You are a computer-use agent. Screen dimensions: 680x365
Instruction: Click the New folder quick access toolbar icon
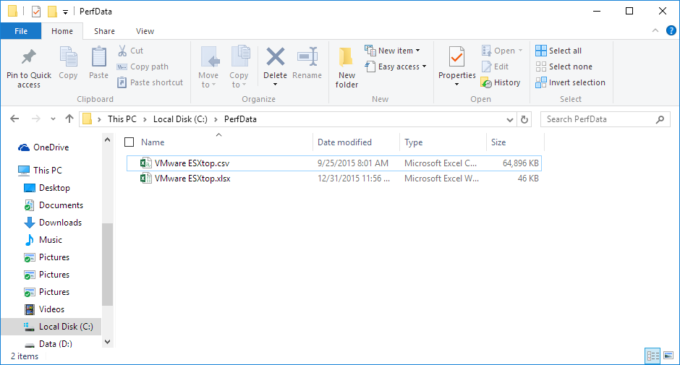tap(52, 12)
